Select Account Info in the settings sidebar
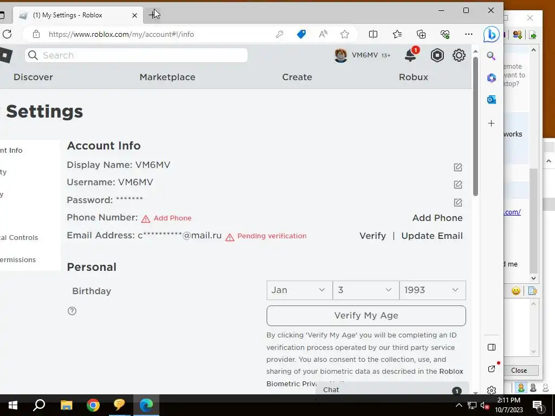Screen dimensions: 555x416 pyautogui.click(x=11, y=151)
